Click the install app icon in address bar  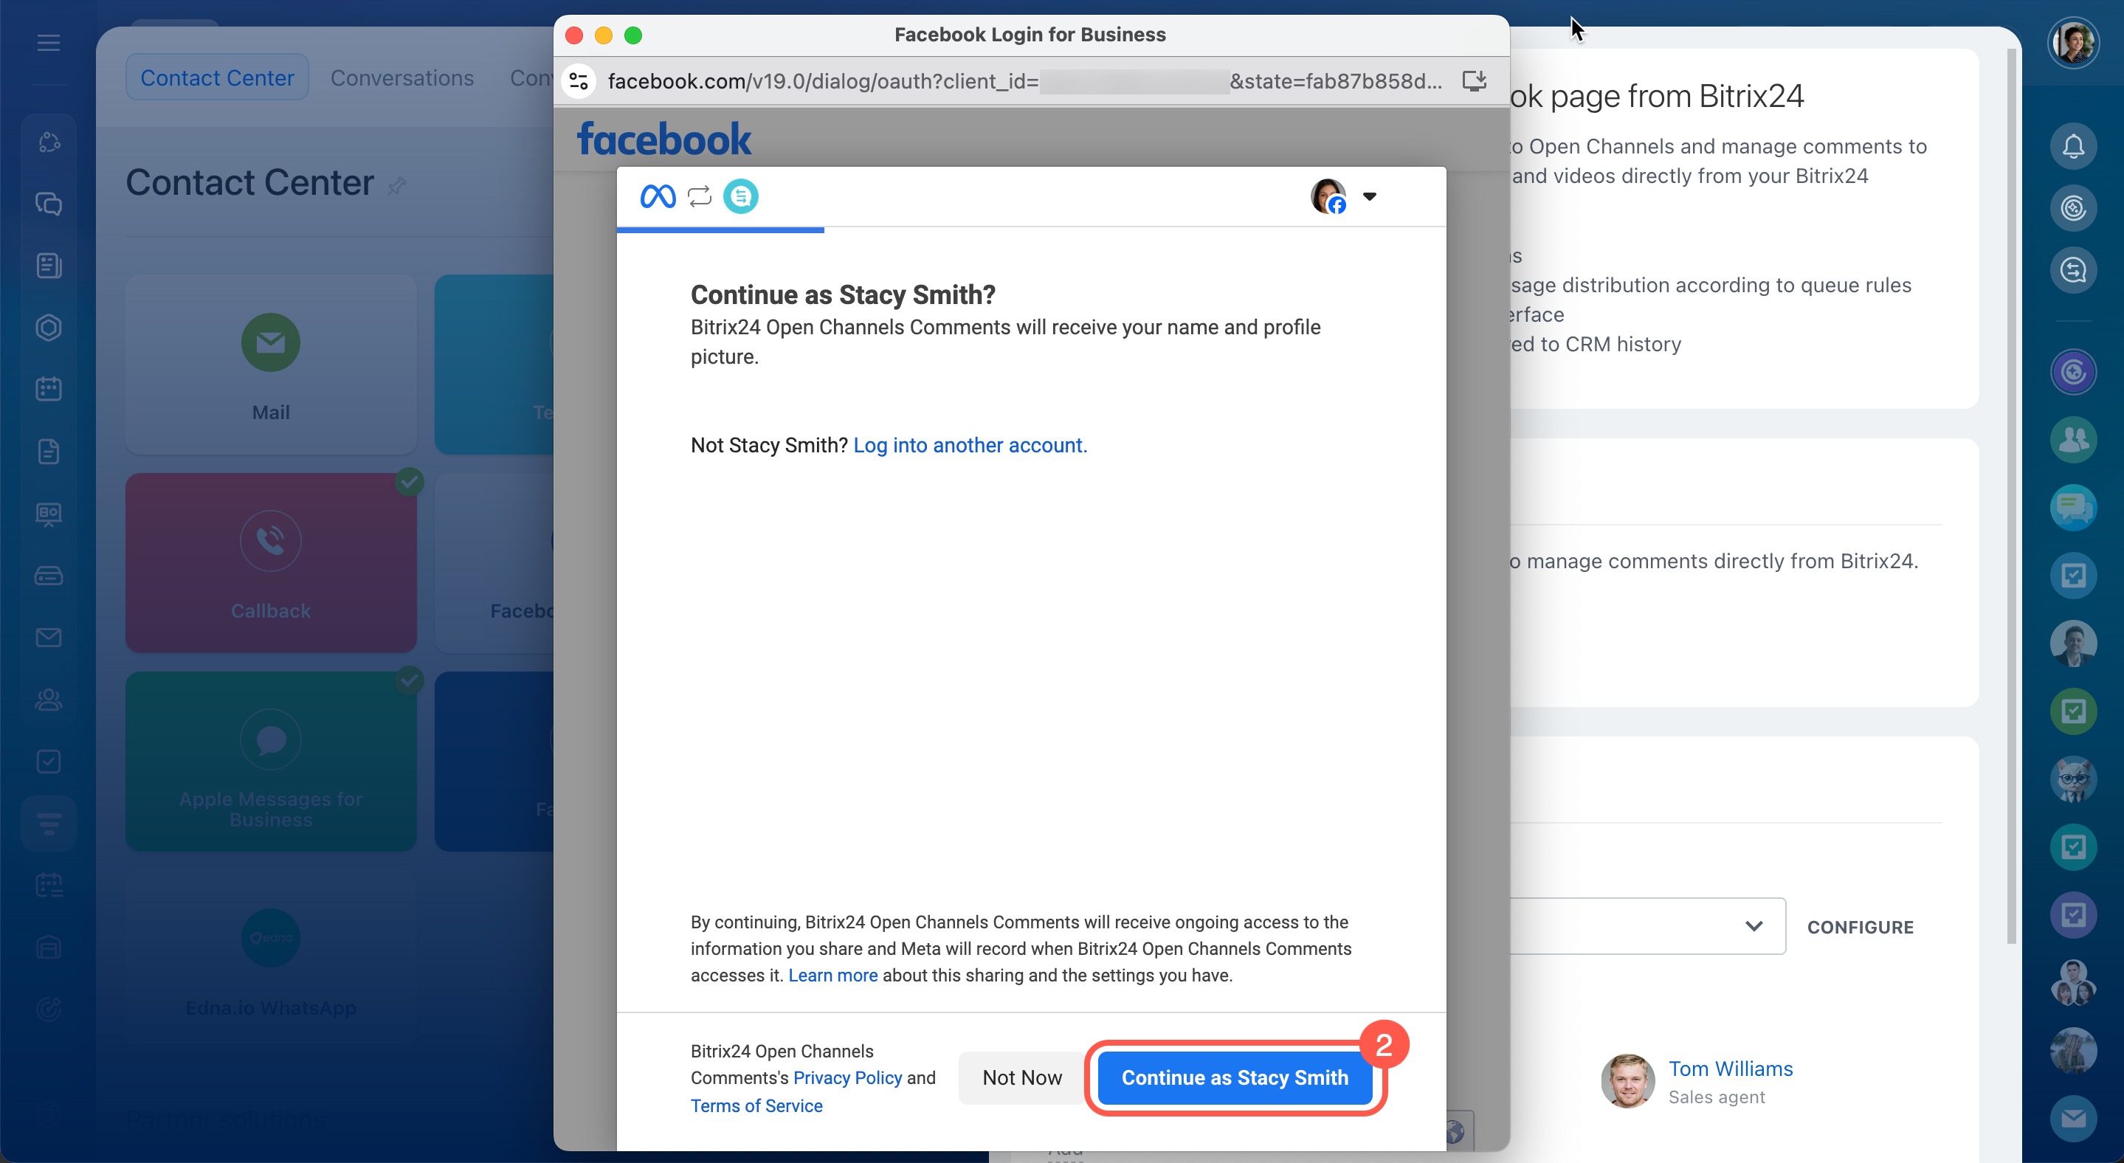[1474, 80]
